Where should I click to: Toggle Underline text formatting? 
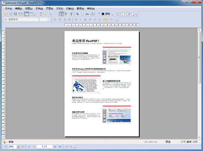click(85, 20)
